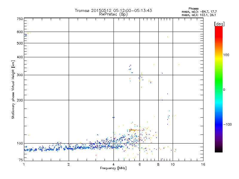Click the y-axis tick label '300'
The width and height of the screenshot is (239, 179).
20,75
